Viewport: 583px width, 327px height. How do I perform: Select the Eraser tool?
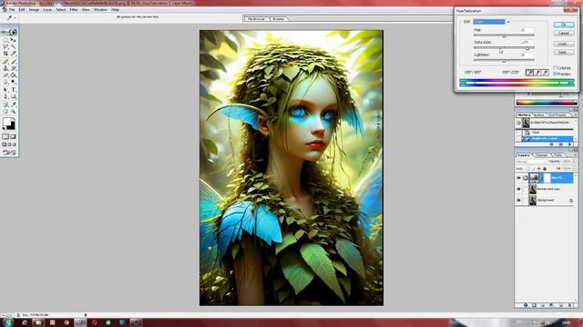point(5,75)
